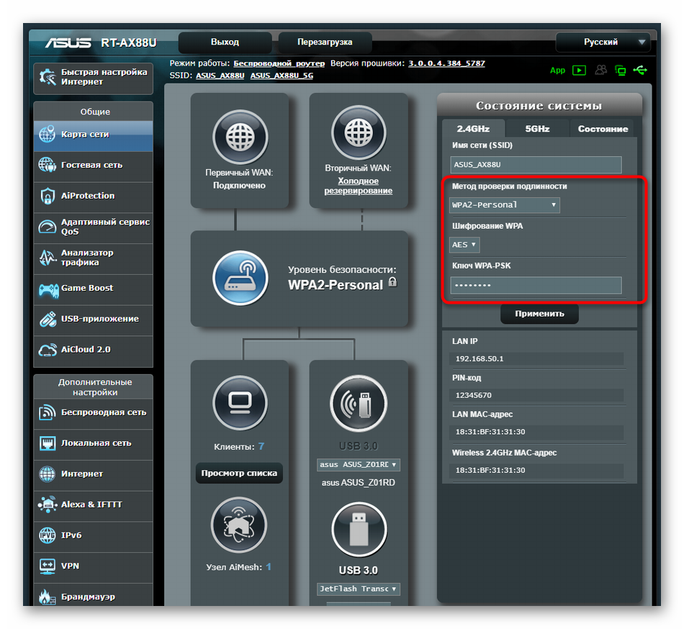
Task: Click the Clients computer icon
Action: click(x=240, y=403)
